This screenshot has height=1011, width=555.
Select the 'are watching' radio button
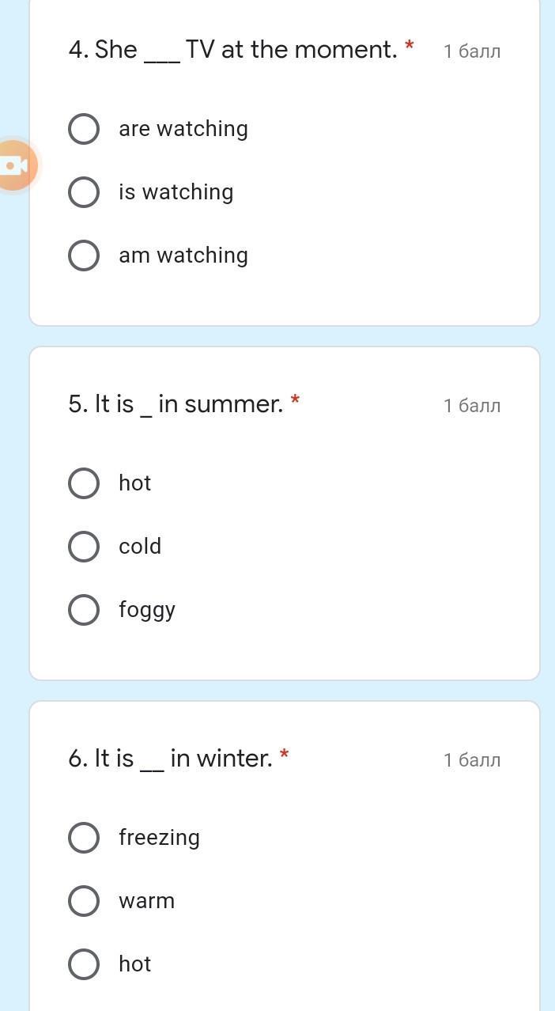pyautogui.click(x=84, y=129)
